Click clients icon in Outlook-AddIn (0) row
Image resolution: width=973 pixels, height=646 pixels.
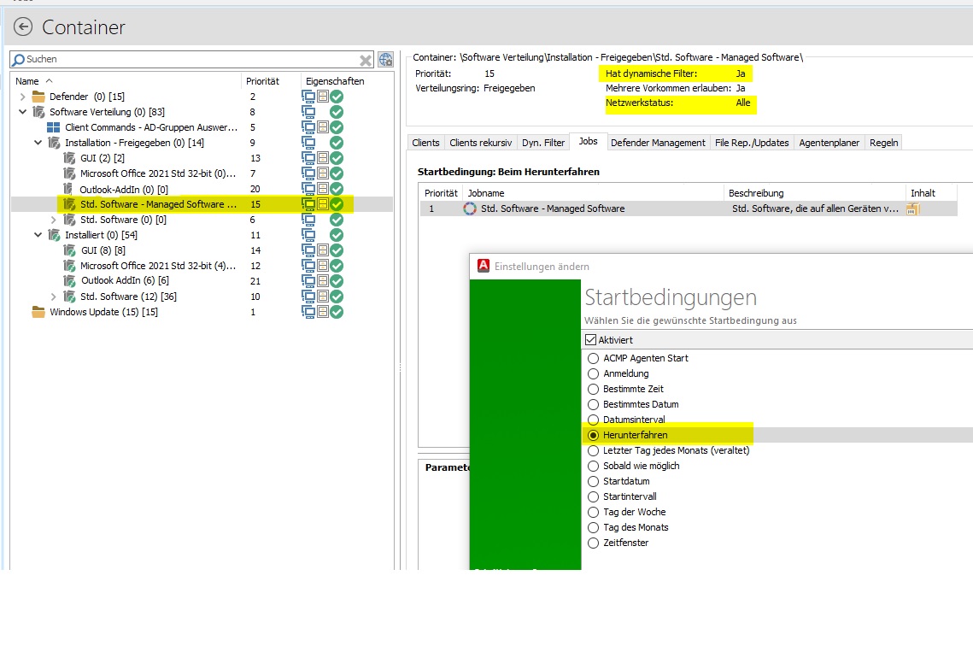click(x=308, y=189)
